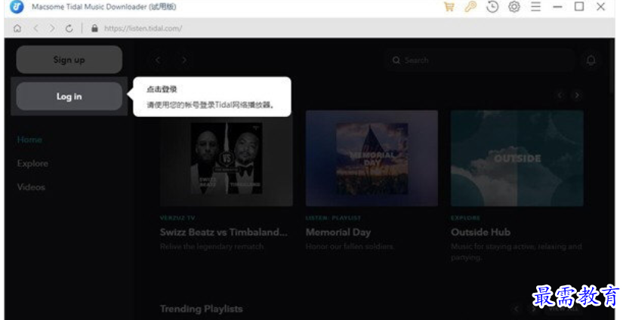Screen dimensions: 626x320
Task: Show previous items in featured carousel
Action: (x=560, y=95)
